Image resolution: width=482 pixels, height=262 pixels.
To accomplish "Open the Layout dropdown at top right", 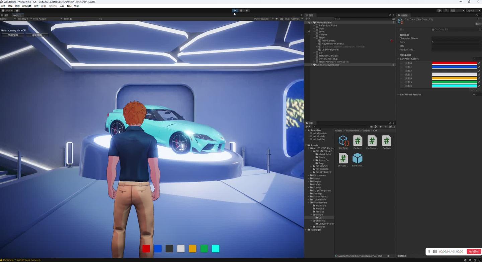I will pos(472,10).
